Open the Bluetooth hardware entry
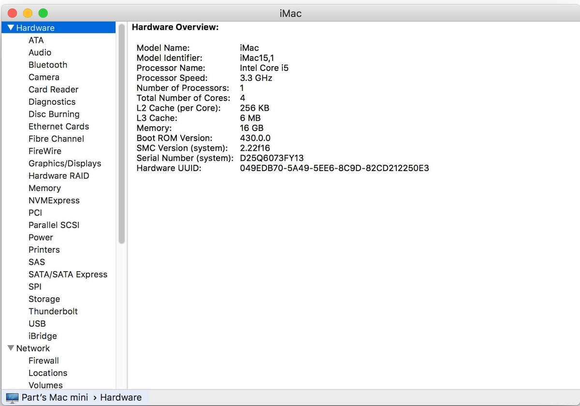580x406 pixels. [48, 65]
